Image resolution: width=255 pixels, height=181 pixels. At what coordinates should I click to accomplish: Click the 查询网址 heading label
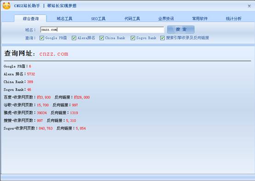click(19, 54)
